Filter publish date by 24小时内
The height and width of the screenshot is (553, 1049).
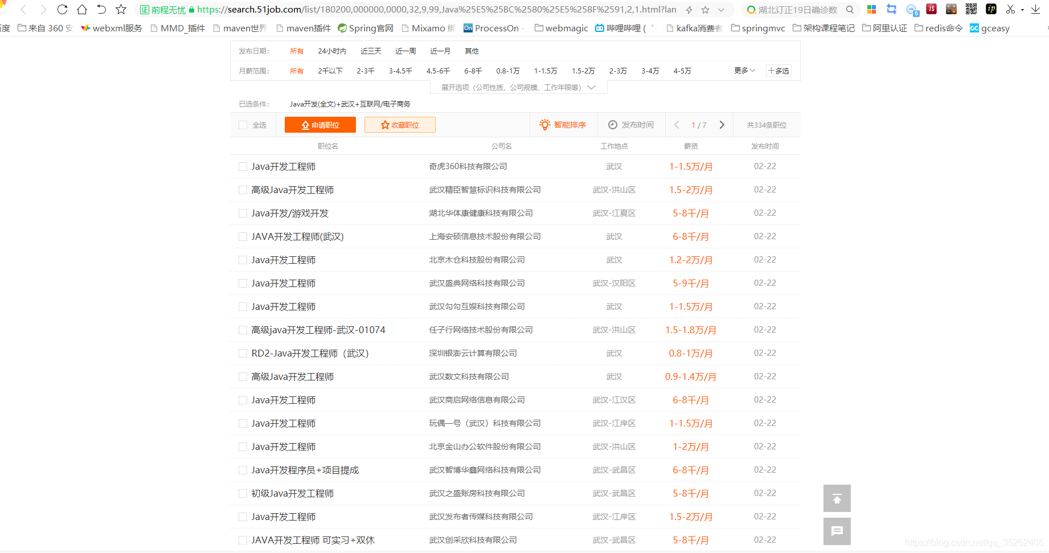click(x=332, y=51)
